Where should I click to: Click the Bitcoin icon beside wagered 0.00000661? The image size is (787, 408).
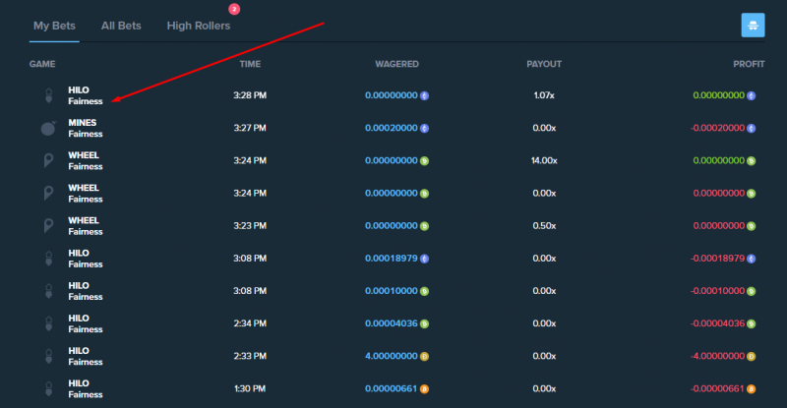[424, 389]
